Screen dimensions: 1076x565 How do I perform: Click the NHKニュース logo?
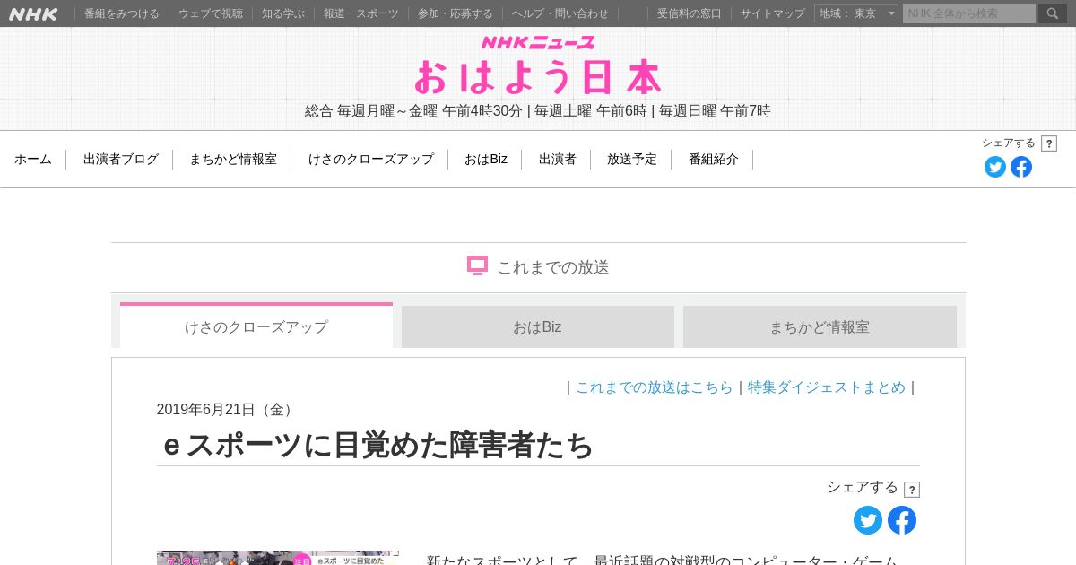(x=538, y=42)
